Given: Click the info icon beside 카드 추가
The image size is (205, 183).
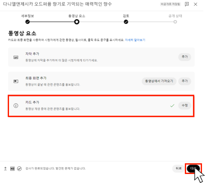Looking at the screenshot, I should point(16,106).
